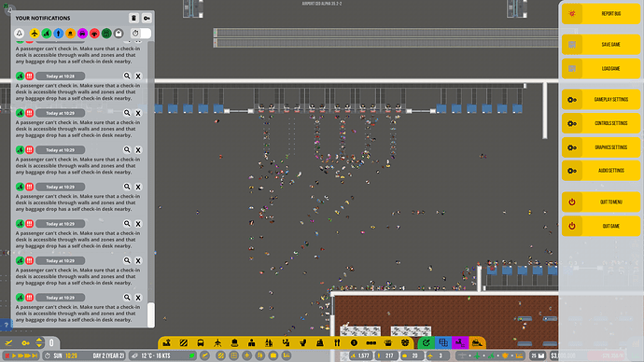Set double speed with the double arrow

[21, 355]
